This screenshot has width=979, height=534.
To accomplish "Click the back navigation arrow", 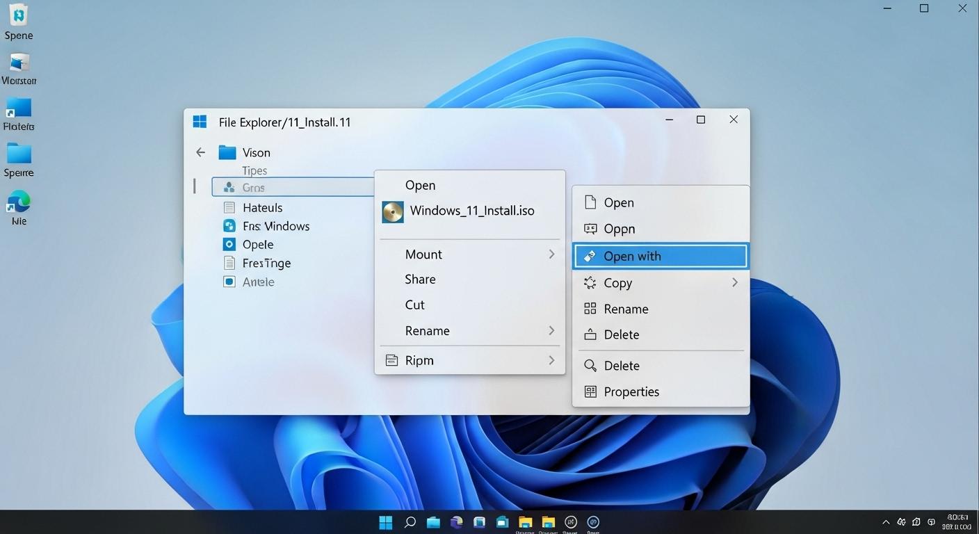I will coord(200,152).
